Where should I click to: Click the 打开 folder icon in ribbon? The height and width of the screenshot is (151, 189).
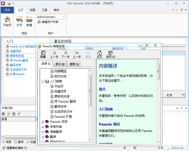(19, 19)
